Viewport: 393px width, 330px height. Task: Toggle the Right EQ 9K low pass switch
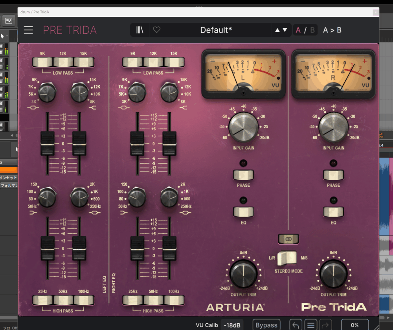point(133,62)
